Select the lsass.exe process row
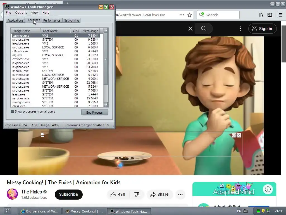 56,94
